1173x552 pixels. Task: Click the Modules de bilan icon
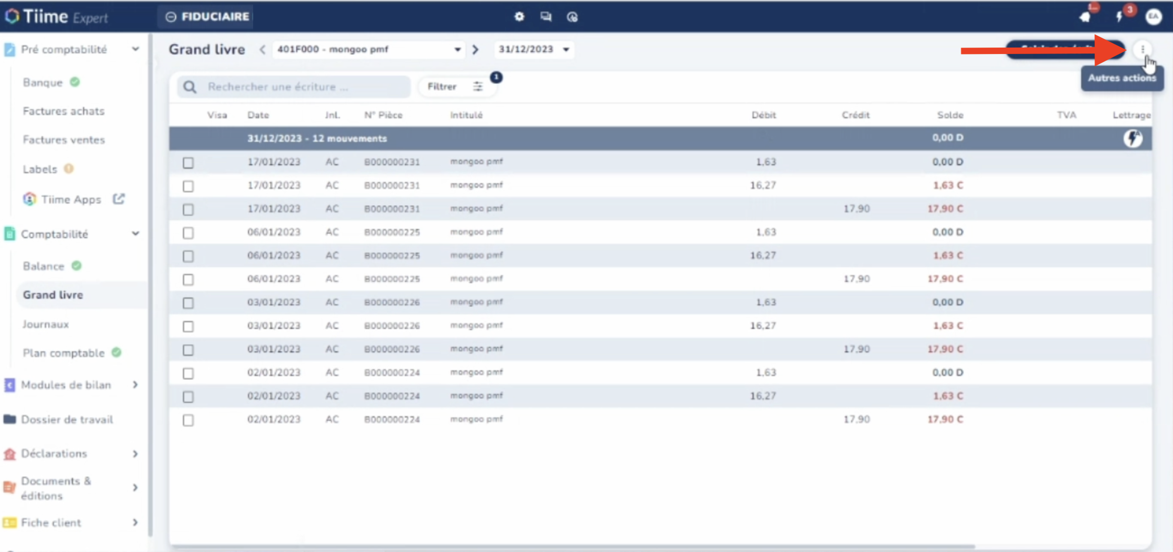[x=9, y=385]
